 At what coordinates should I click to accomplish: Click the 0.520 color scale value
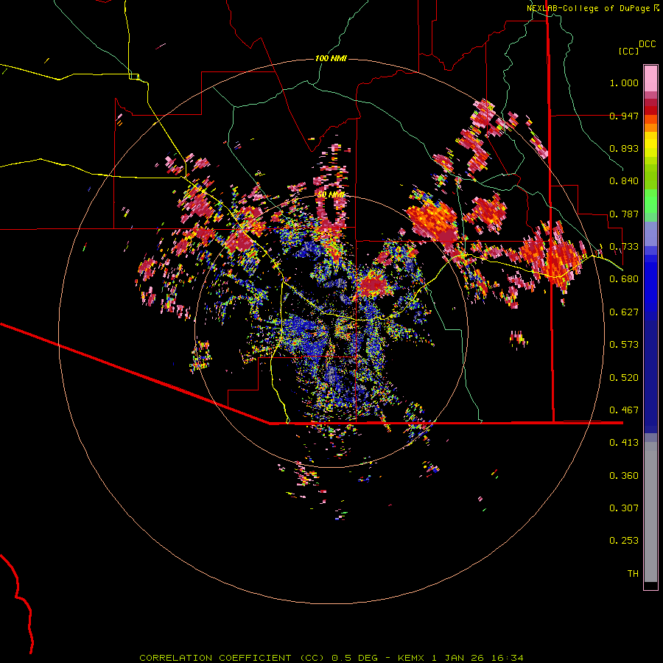pyautogui.click(x=624, y=378)
